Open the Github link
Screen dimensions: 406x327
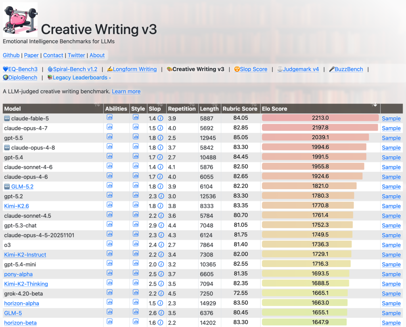click(11, 55)
